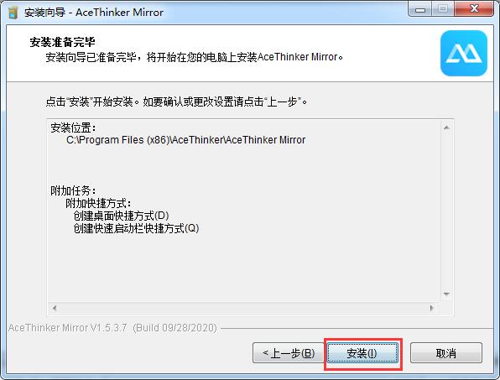The width and height of the screenshot is (500, 380).
Task: Click the 安装位置 label in summary
Action: pyautogui.click(x=73, y=128)
